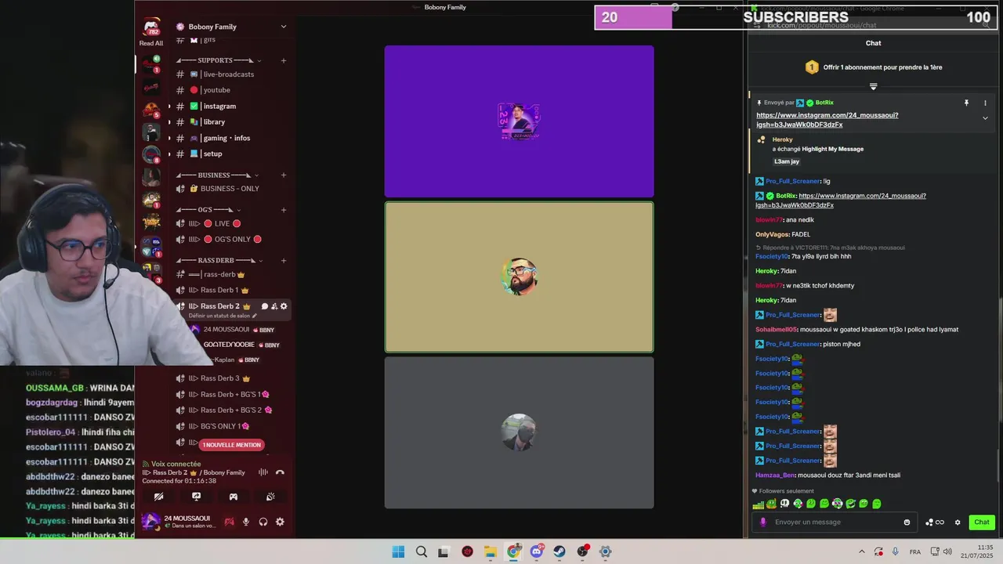Collapse the RASS DERB category

220,260
